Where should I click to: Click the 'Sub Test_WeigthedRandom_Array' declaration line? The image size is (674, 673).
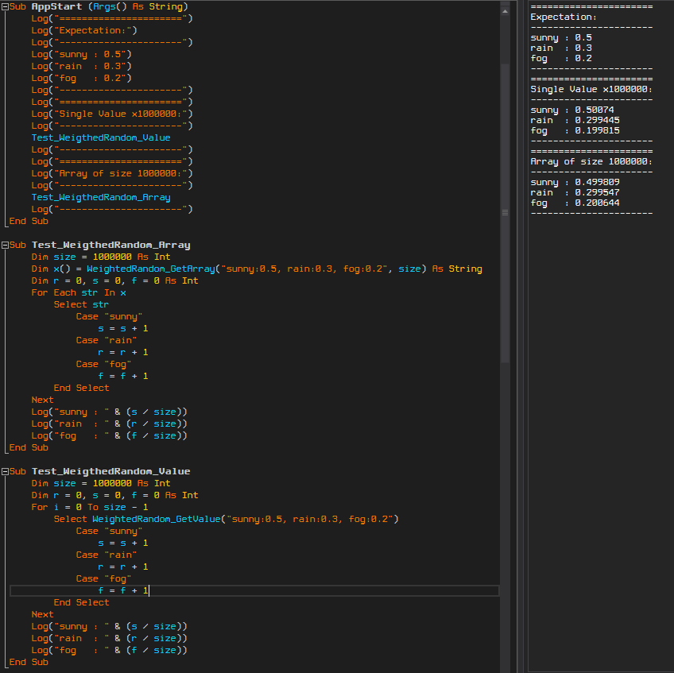coord(99,245)
